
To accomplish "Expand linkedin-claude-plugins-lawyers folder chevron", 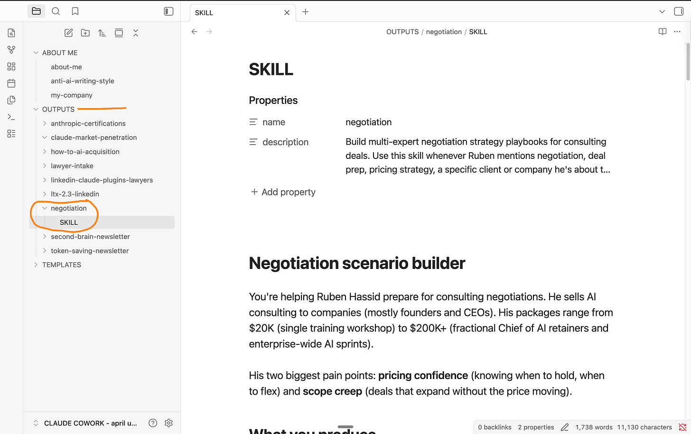I will 45,180.
